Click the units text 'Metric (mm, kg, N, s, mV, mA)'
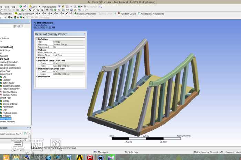 [208, 152]
